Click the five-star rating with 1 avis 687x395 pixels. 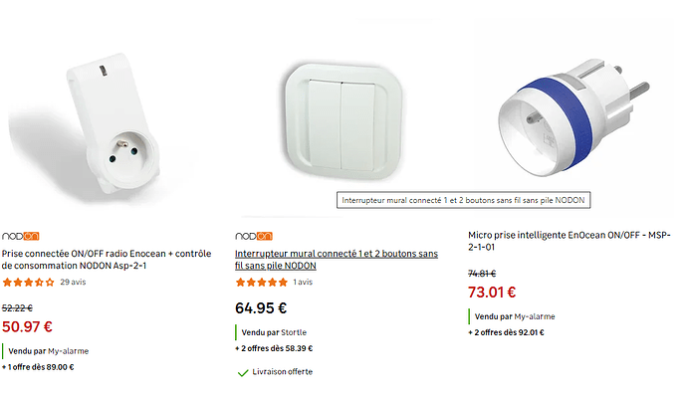[x=262, y=283]
